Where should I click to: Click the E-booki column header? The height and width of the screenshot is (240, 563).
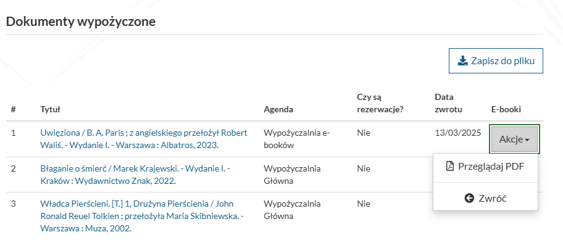click(x=506, y=110)
